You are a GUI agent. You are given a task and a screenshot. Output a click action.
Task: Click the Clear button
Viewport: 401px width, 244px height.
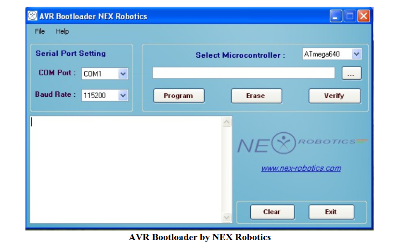pos(272,212)
